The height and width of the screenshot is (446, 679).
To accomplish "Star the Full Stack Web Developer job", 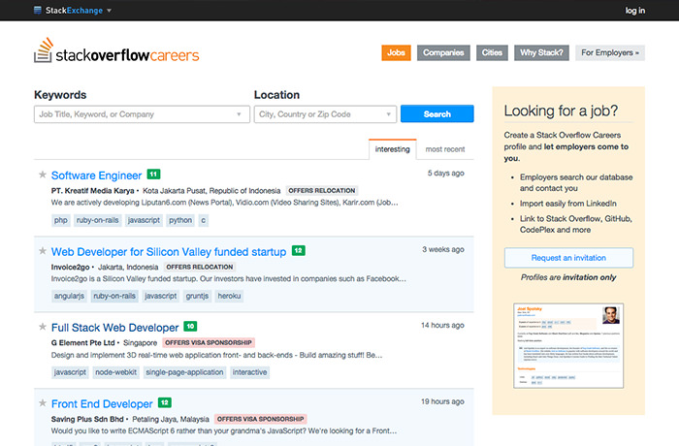I will point(43,327).
